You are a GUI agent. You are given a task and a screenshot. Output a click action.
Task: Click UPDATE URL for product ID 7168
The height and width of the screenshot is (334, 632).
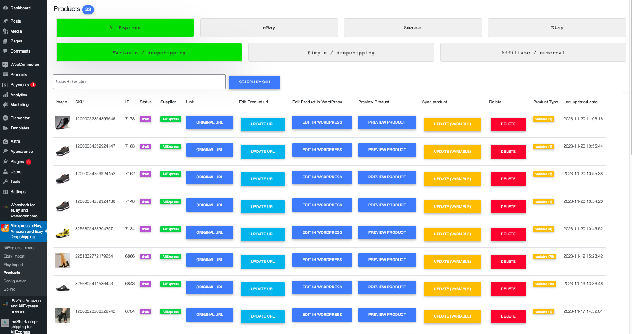coord(263,152)
